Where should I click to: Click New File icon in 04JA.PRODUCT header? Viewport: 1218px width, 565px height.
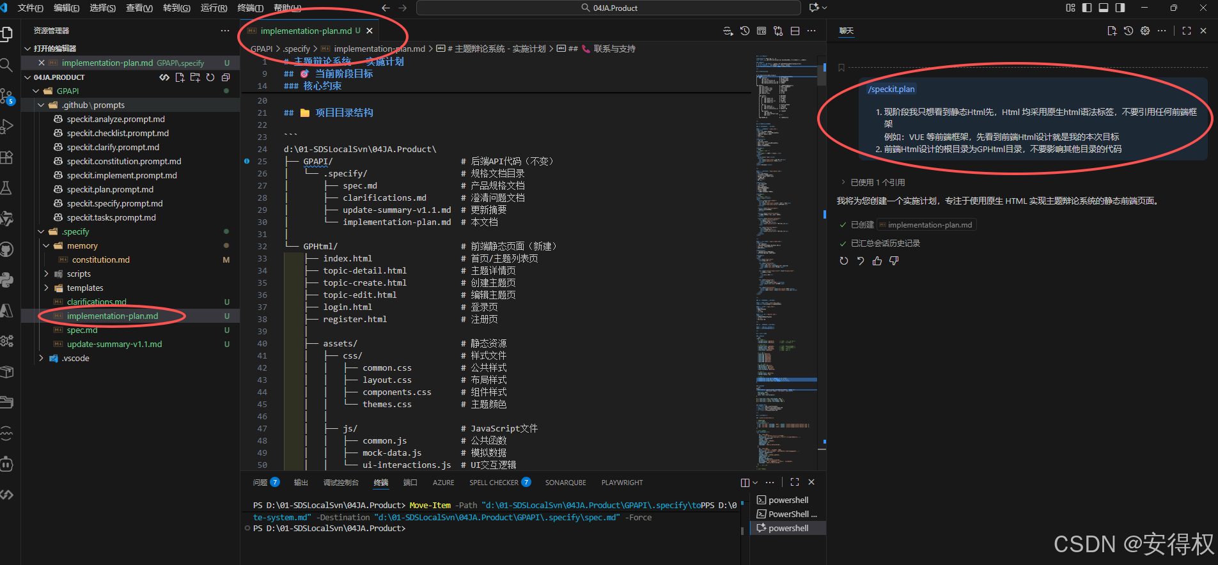pos(180,77)
